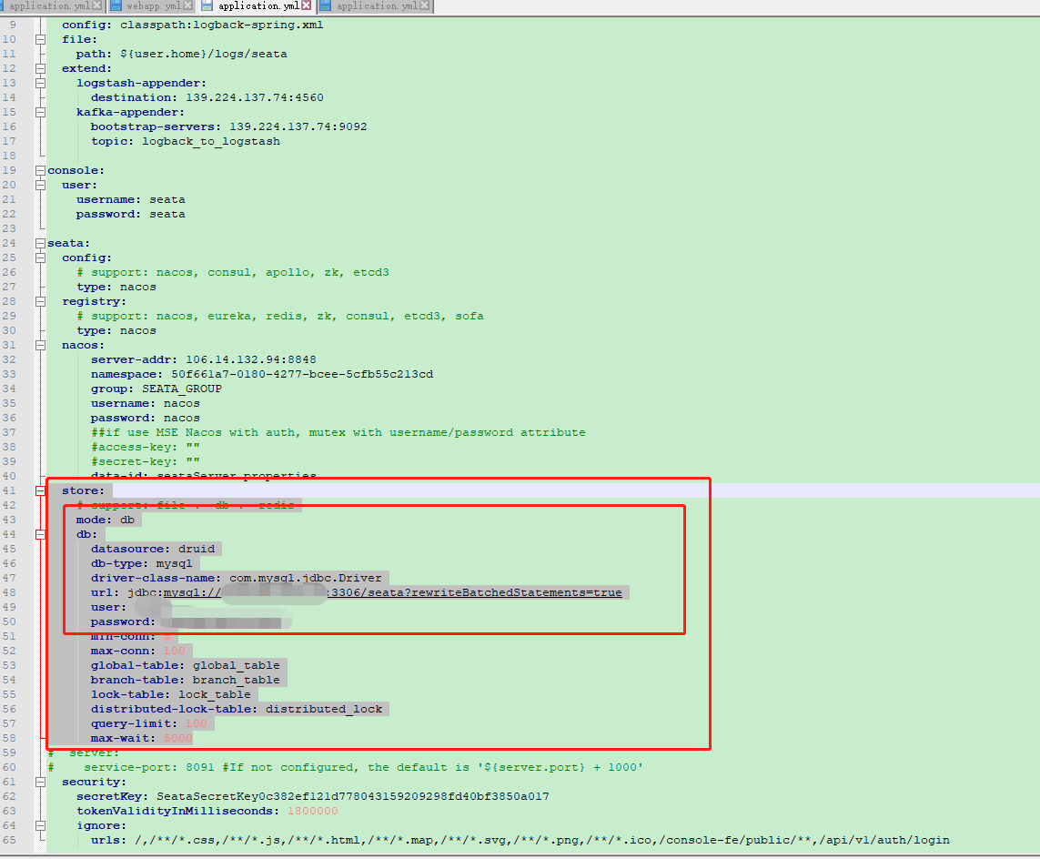The image size is (1040, 859).
Task: Click the console password value 'seata'
Action: [x=167, y=214]
